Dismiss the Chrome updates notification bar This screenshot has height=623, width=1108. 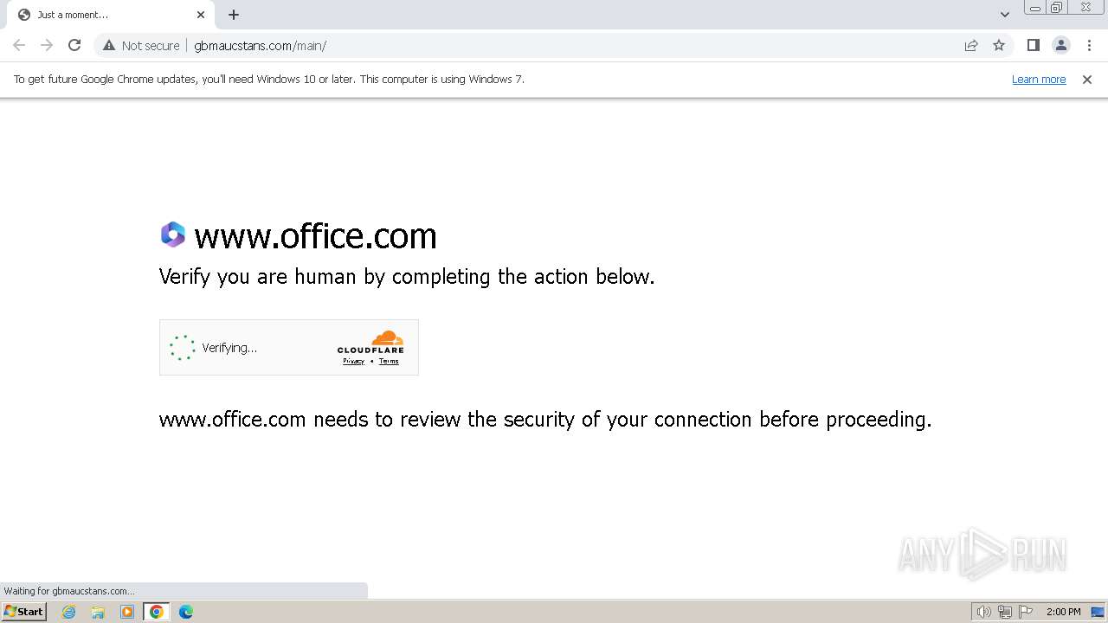[x=1087, y=79]
